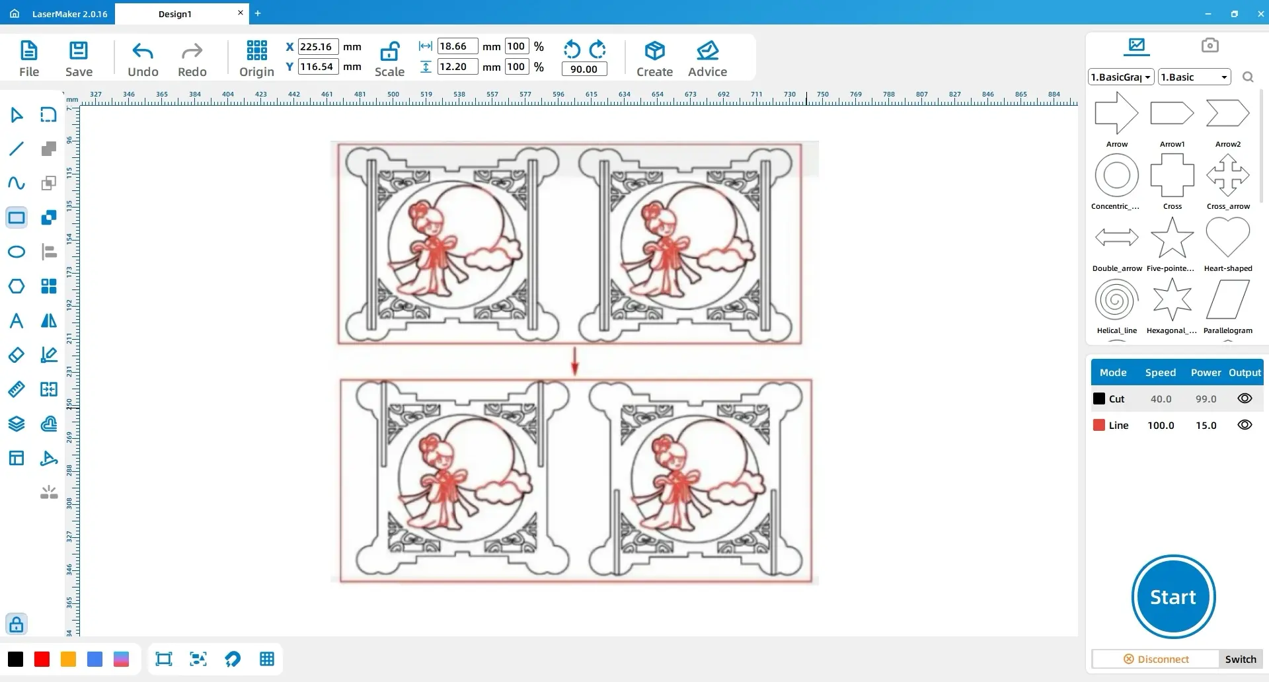Choose the Rectangle tool
This screenshot has width=1269, height=682.
click(x=17, y=217)
